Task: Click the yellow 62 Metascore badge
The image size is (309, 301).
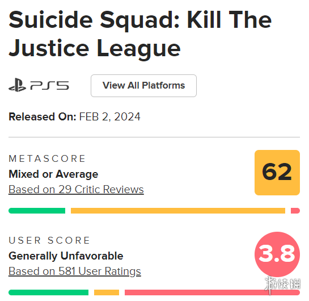Action: pyautogui.click(x=277, y=173)
